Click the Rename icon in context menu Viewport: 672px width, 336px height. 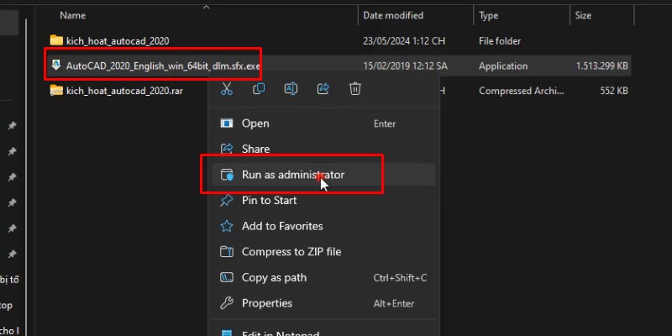click(x=291, y=88)
